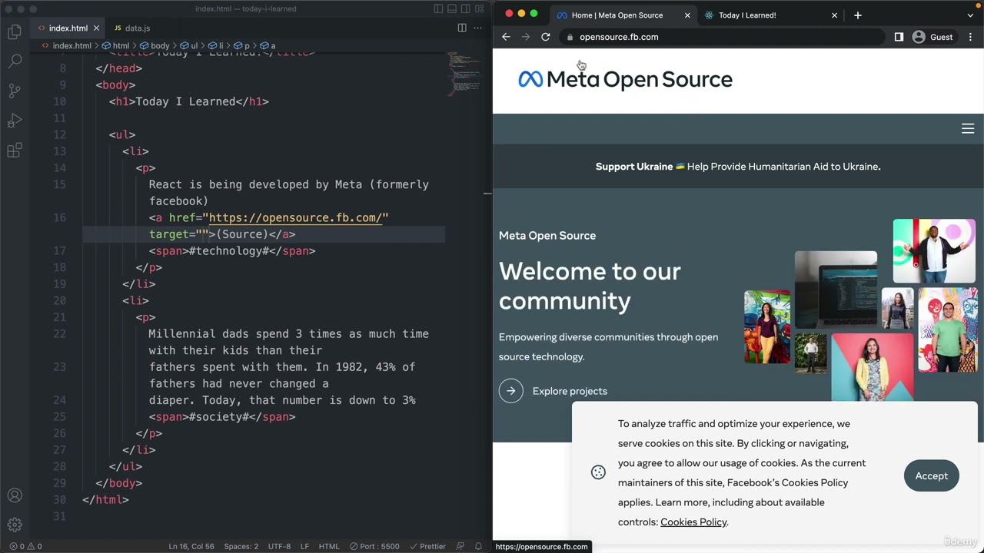This screenshot has width=984, height=553.
Task: Open the editor More Actions ellipsis
Action: click(479, 28)
